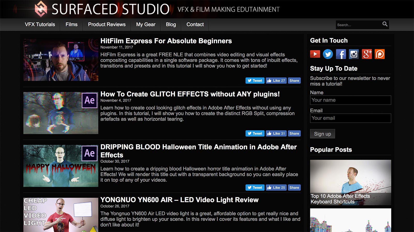Open the Patreon social icon

click(x=380, y=54)
